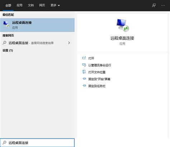This screenshot has height=147, width=170.
Task: Expand the 更多 dropdown
Action: (55, 5)
